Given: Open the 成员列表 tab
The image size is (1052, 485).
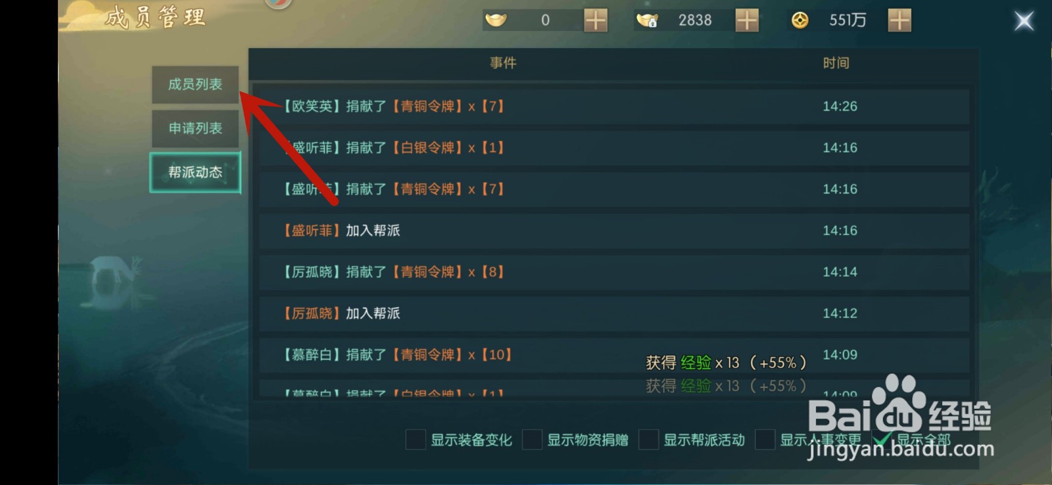Looking at the screenshot, I should point(195,84).
